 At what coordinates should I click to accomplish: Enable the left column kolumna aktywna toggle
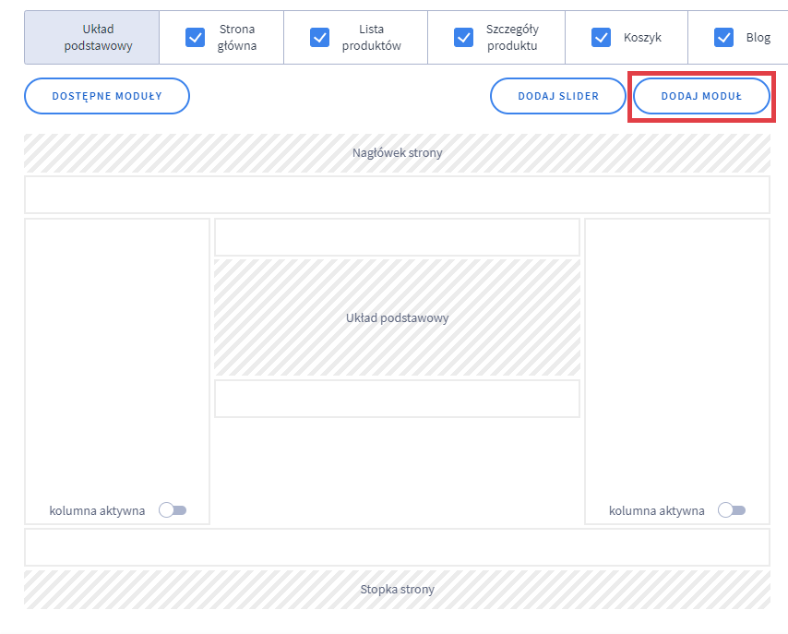point(173,510)
